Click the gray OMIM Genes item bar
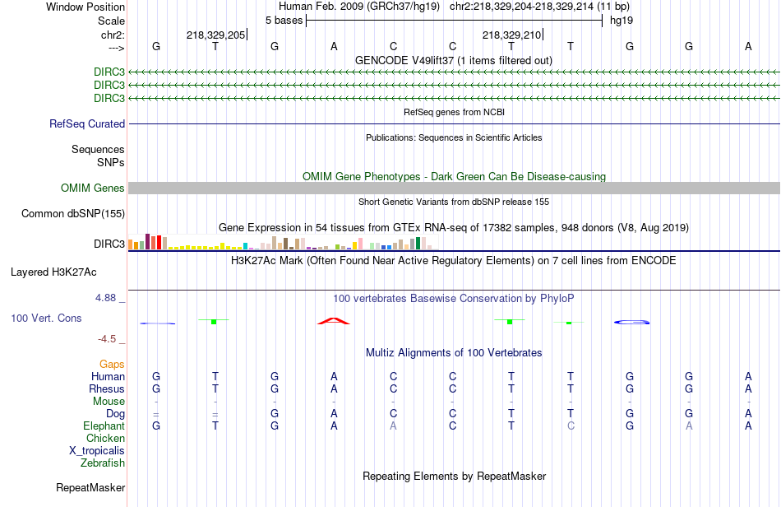The width and height of the screenshot is (781, 507). (x=454, y=188)
